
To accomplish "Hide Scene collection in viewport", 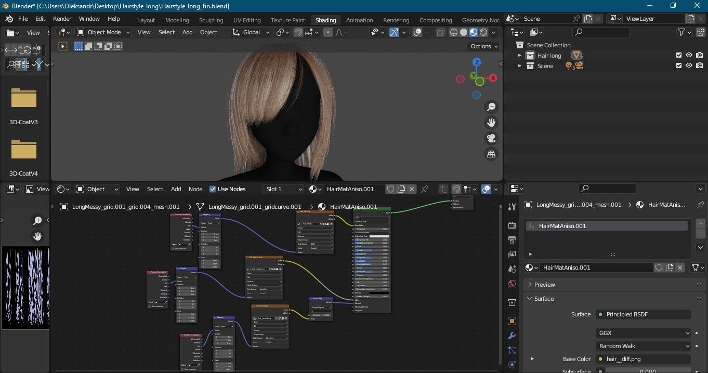I will point(689,66).
